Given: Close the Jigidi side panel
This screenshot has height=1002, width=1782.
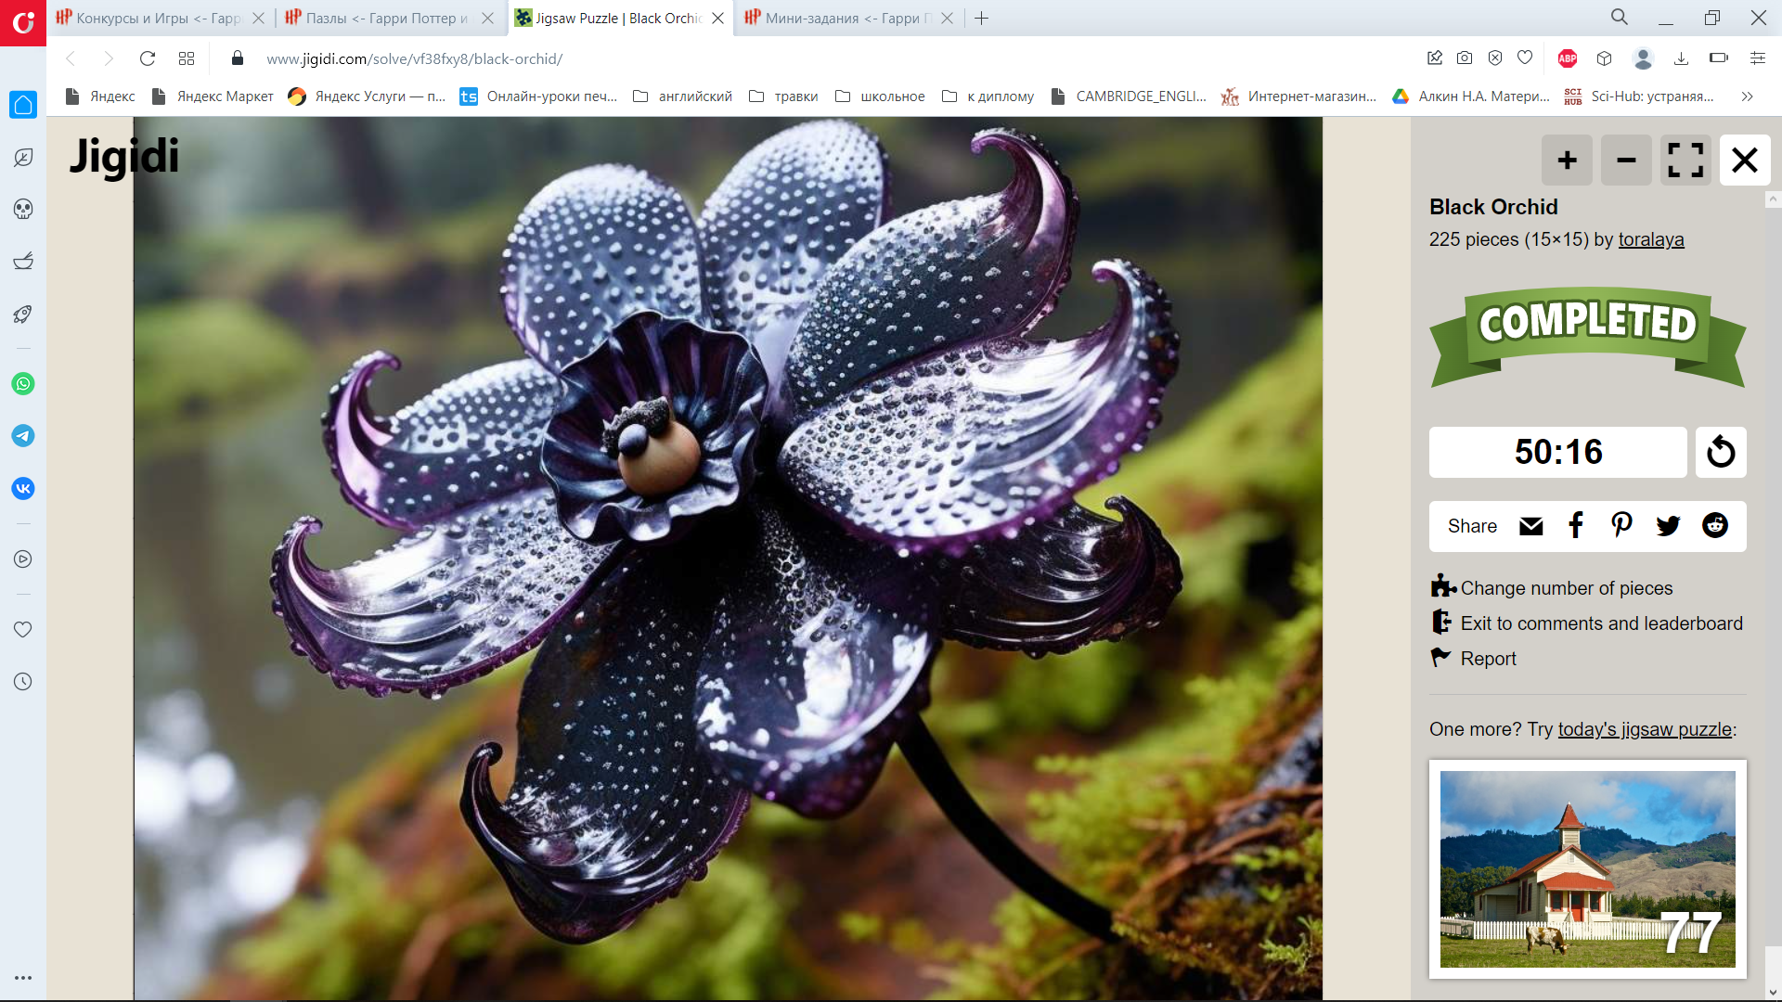Looking at the screenshot, I should coord(1745,161).
